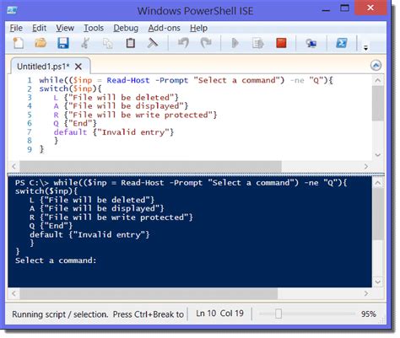Click the script pane vertical scroll down arrow
The image size is (400, 338).
coord(378,155)
